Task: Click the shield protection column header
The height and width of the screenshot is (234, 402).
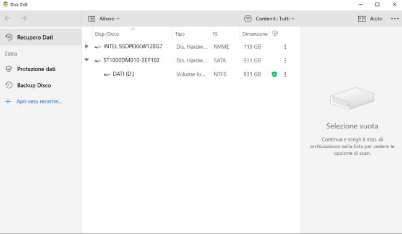Action: tap(275, 33)
